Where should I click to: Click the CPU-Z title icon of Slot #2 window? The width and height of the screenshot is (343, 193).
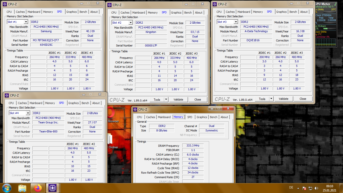[109, 5]
